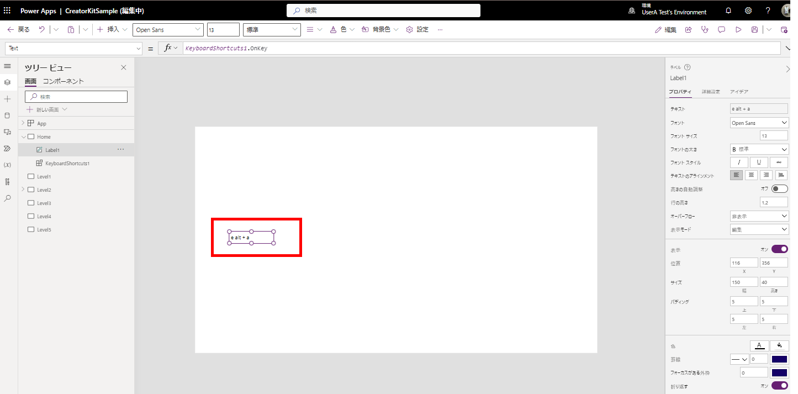798x394 pixels.
Task: Click the 新しい画面 button
Action: [x=47, y=109]
